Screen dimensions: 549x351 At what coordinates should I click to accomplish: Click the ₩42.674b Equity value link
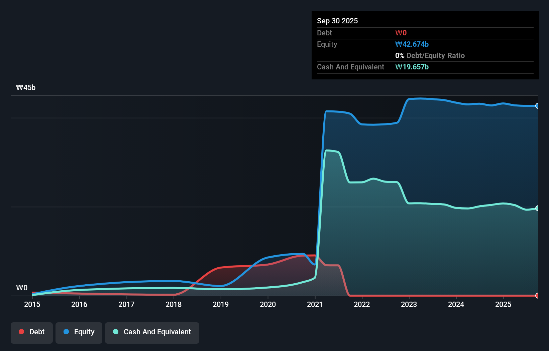tap(412, 44)
